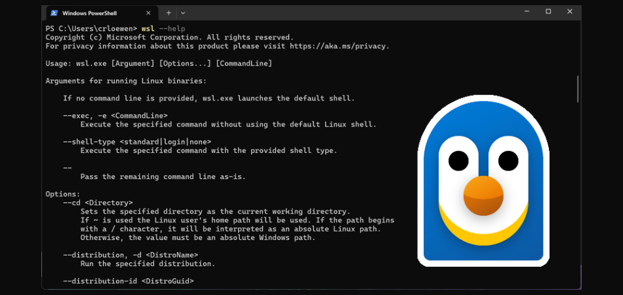Maximize the terminal window

(x=548, y=12)
